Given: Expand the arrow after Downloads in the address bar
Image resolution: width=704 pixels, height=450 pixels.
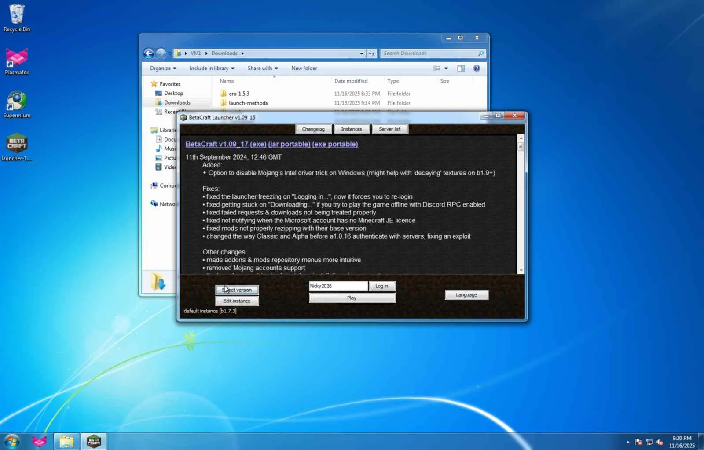Looking at the screenshot, I should 242,54.
